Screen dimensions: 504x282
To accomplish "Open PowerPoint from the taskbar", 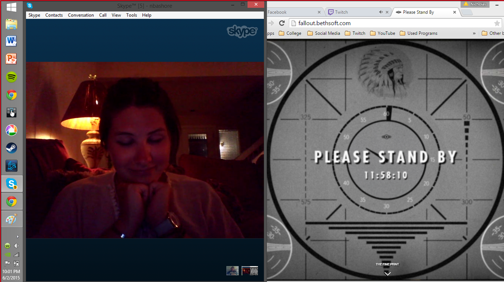I will tap(11, 59).
